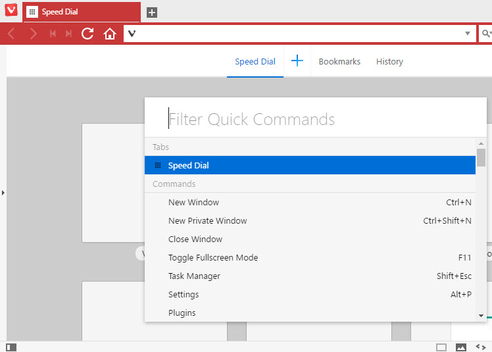Select Speed Dial tab in quick commands
The width and height of the screenshot is (492, 352).
(x=310, y=165)
